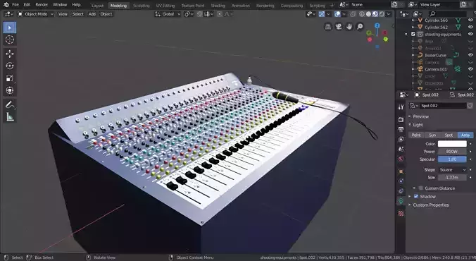Activate the 3D Cursor tool
The image size is (476, 261).
[x=10, y=40]
